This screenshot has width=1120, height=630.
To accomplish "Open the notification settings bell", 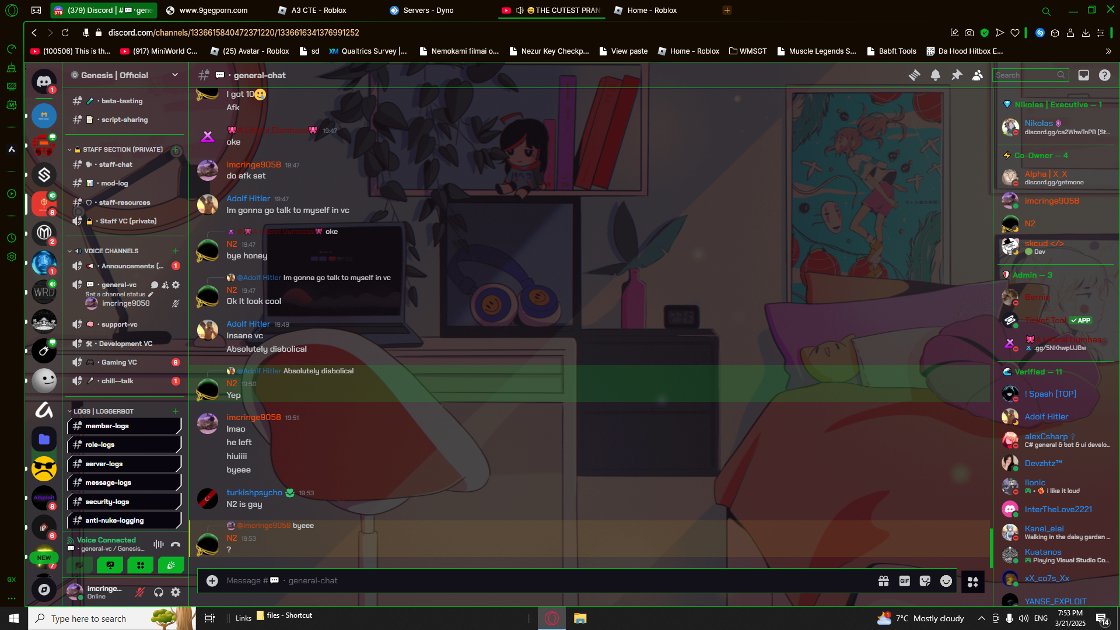I will 935,75.
